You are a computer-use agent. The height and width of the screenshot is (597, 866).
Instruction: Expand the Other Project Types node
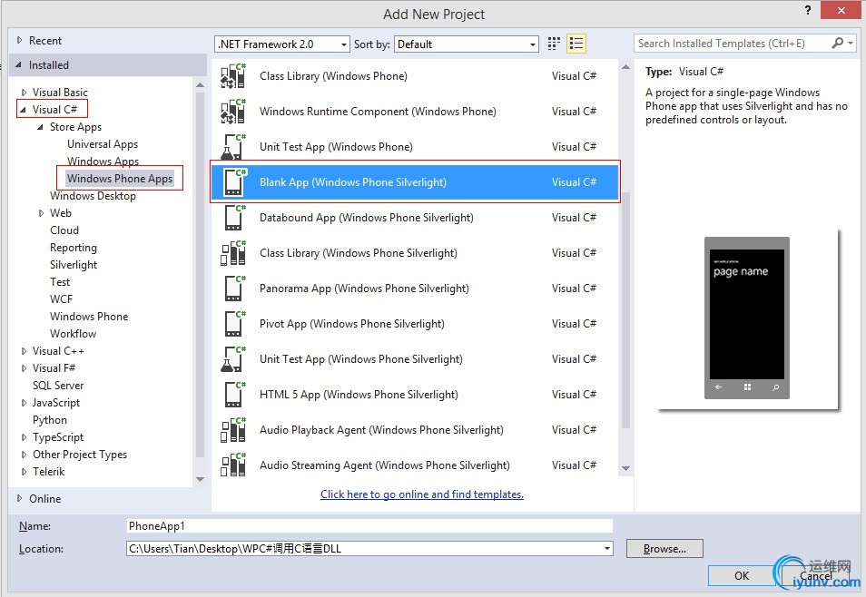(24, 454)
